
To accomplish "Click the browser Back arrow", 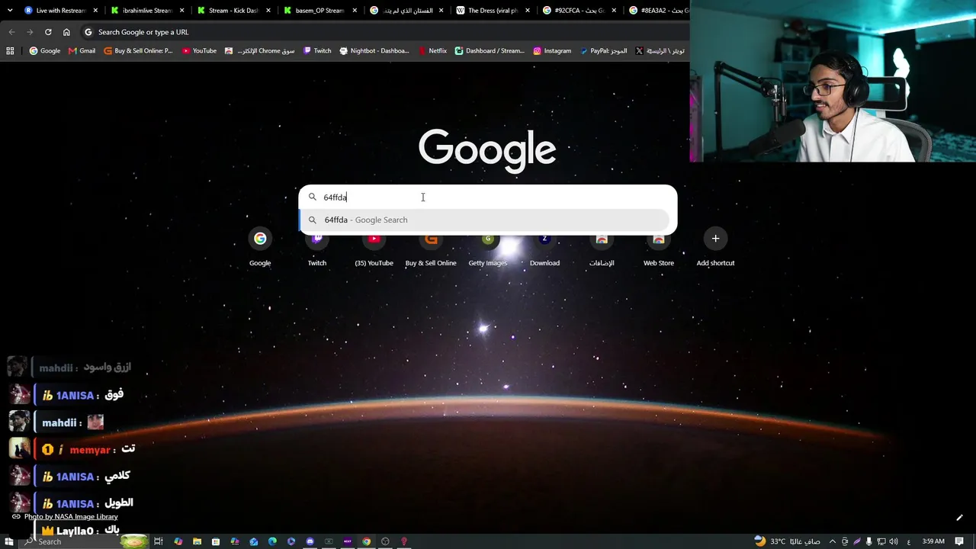I will [11, 32].
